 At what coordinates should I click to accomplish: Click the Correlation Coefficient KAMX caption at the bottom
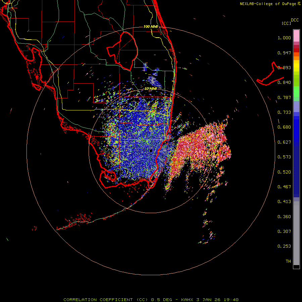[151, 300]
